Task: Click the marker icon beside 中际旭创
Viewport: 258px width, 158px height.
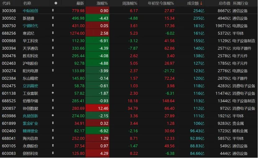Action: click(x=53, y=11)
